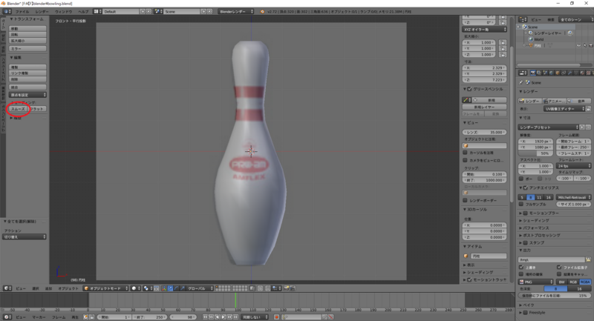
Task: Click the play reverse button in timeline
Action: (x=217, y=317)
